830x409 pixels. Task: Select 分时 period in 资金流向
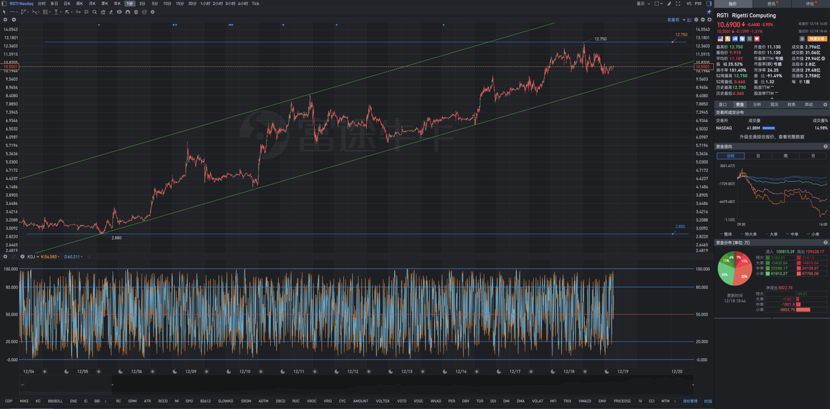(730, 156)
